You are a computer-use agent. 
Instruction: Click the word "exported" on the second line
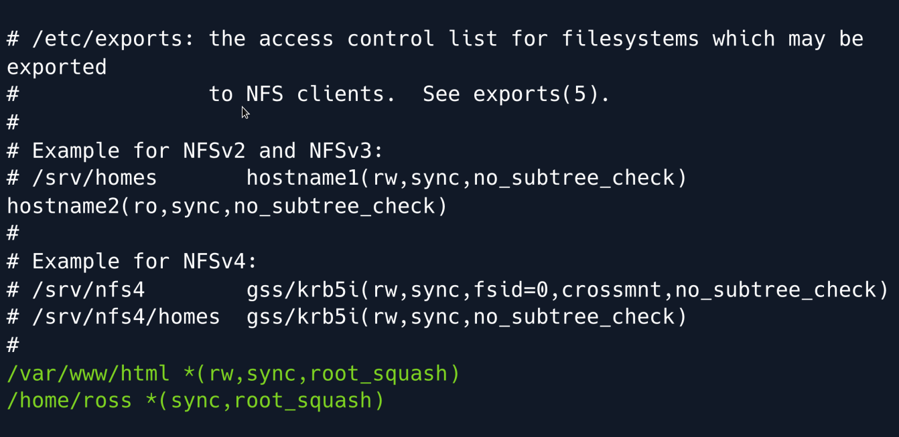click(56, 67)
